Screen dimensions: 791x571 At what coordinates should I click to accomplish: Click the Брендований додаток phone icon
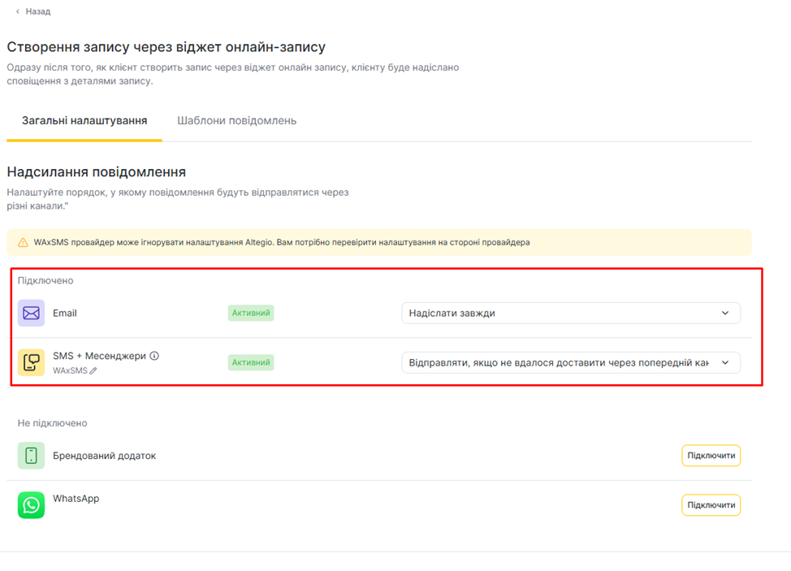[31, 456]
